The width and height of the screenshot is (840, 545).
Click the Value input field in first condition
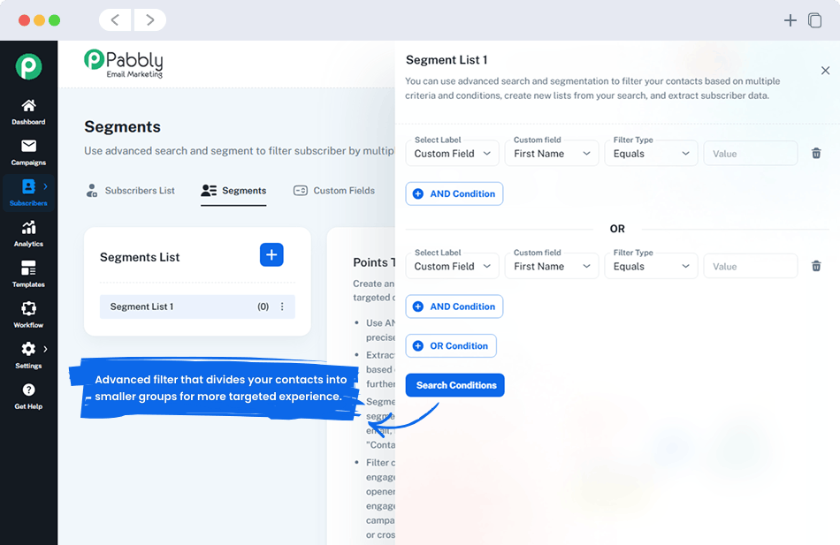point(750,153)
